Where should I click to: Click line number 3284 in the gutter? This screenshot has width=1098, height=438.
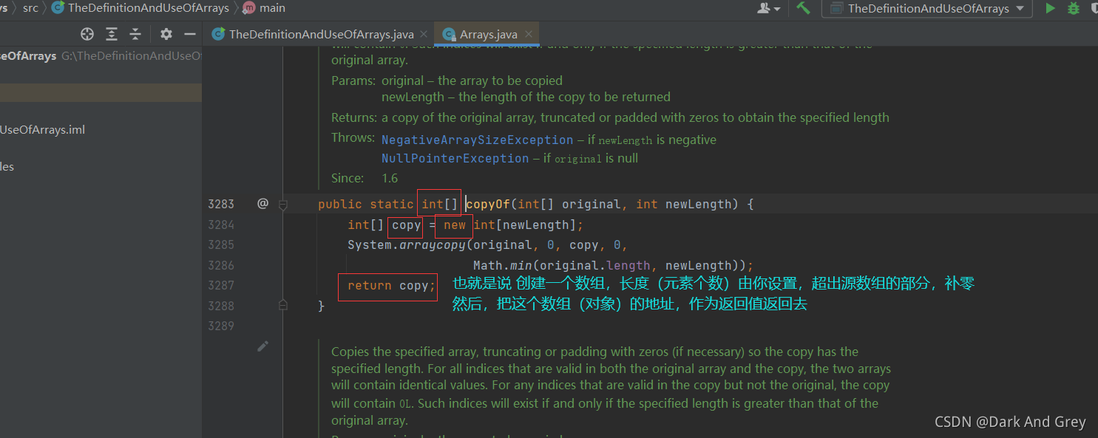[221, 225]
